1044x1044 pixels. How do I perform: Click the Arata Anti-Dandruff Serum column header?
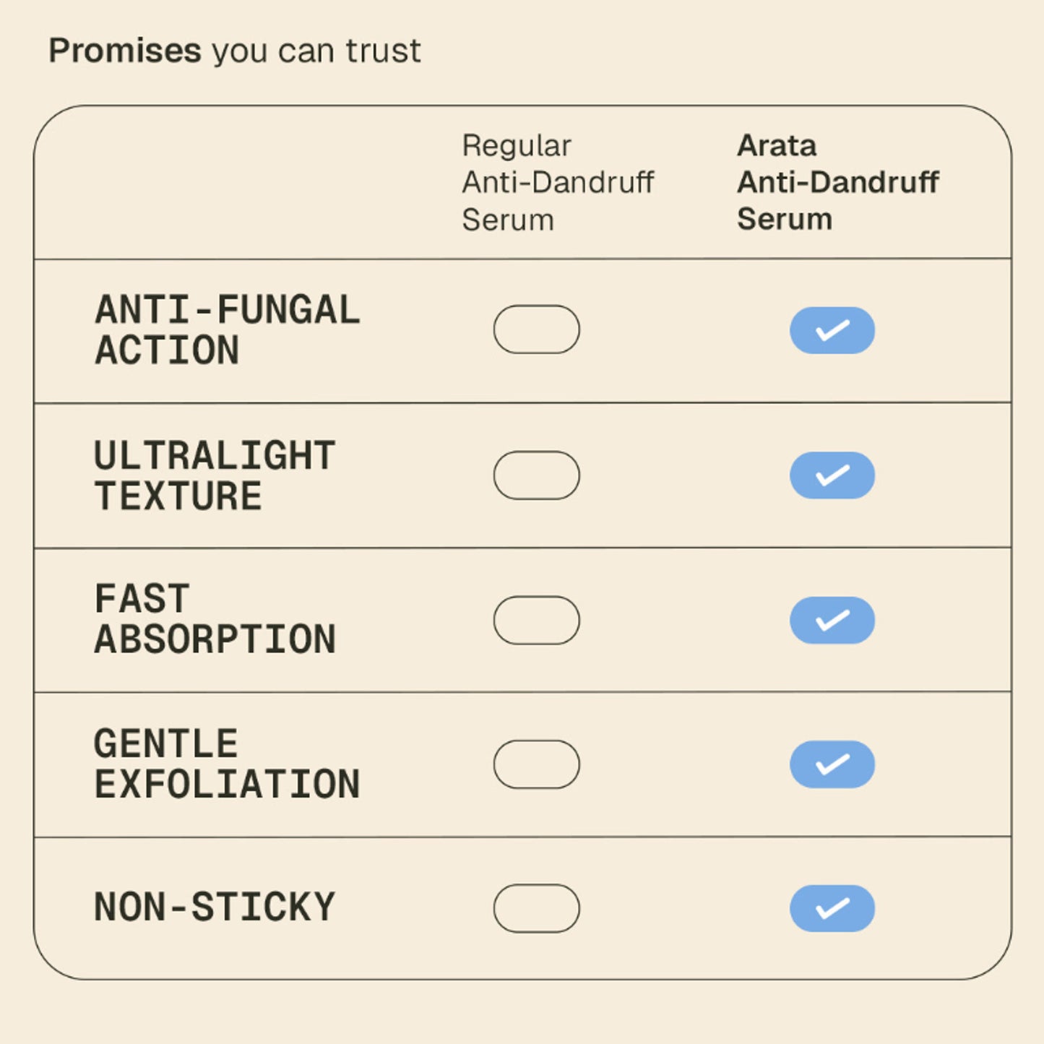[x=838, y=183]
